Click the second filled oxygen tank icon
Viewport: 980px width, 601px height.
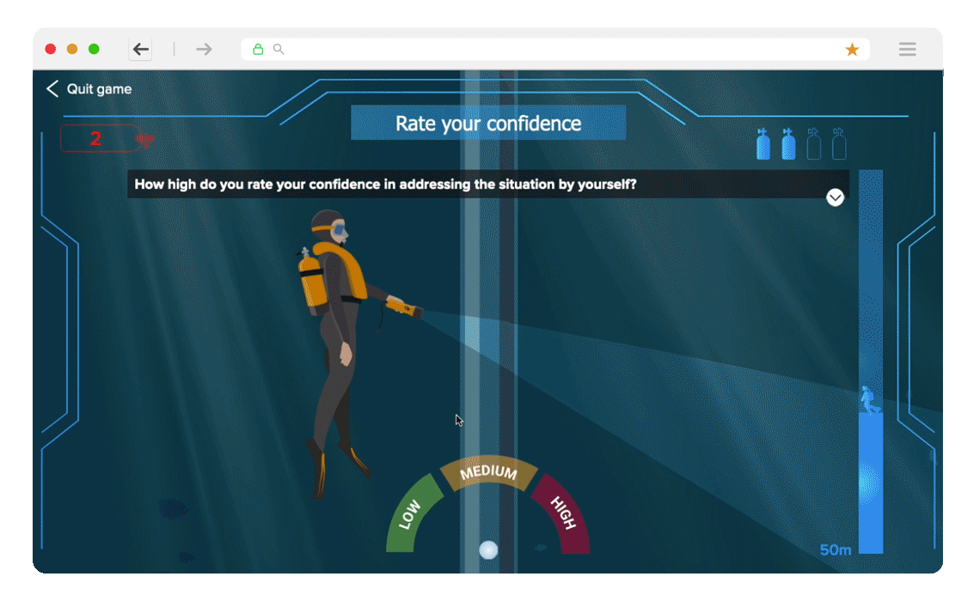(x=788, y=144)
